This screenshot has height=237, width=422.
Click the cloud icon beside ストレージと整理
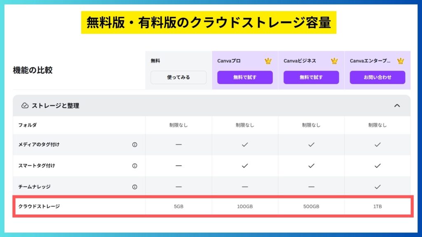point(25,106)
